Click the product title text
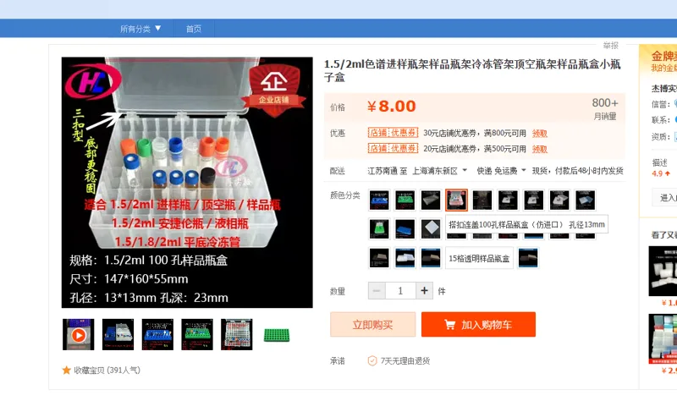 click(472, 71)
